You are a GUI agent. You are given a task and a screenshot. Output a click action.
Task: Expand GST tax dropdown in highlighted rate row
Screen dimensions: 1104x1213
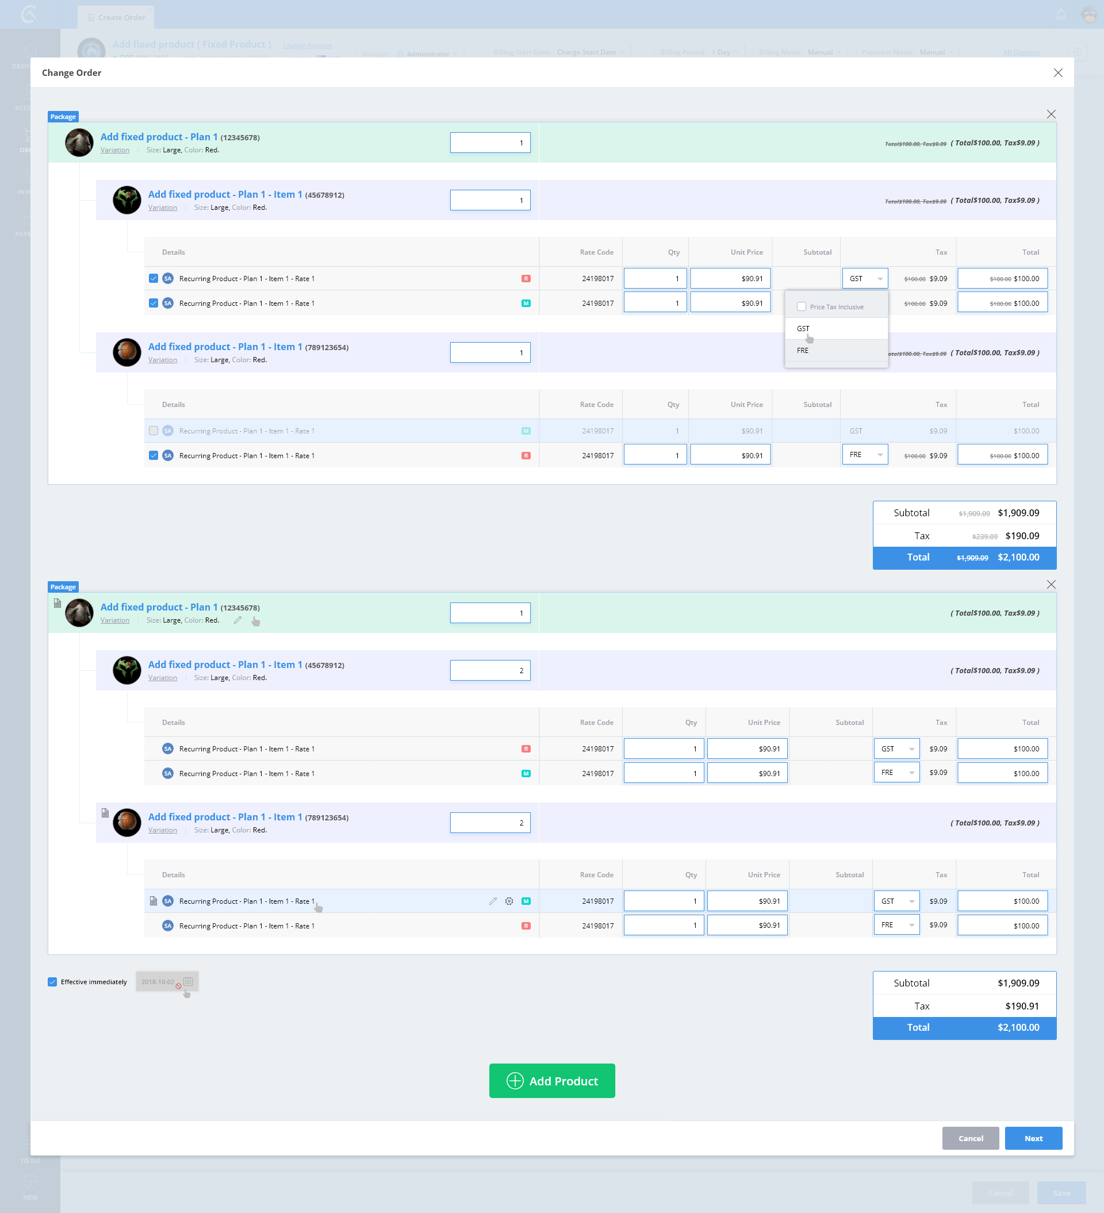(x=896, y=901)
